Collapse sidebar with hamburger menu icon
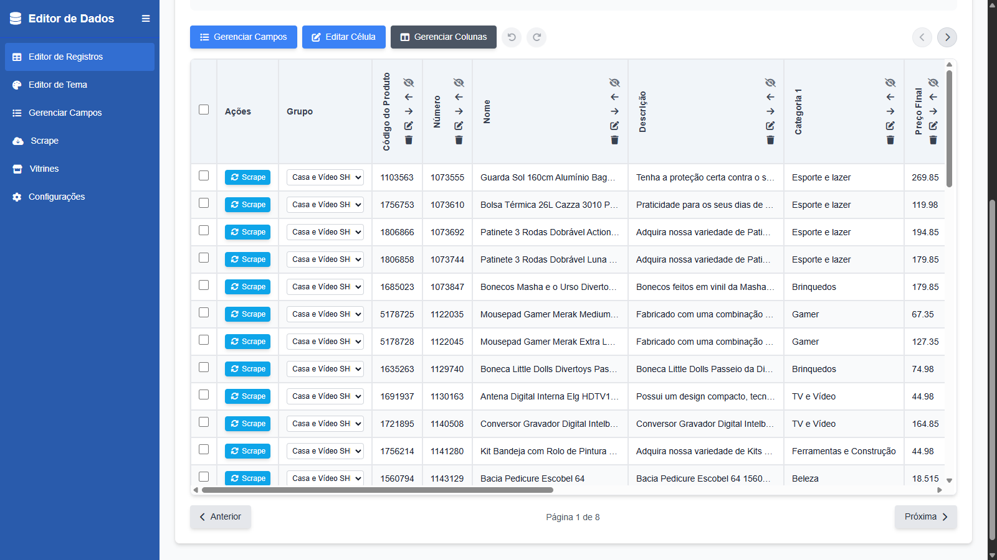The height and width of the screenshot is (560, 997). (146, 19)
